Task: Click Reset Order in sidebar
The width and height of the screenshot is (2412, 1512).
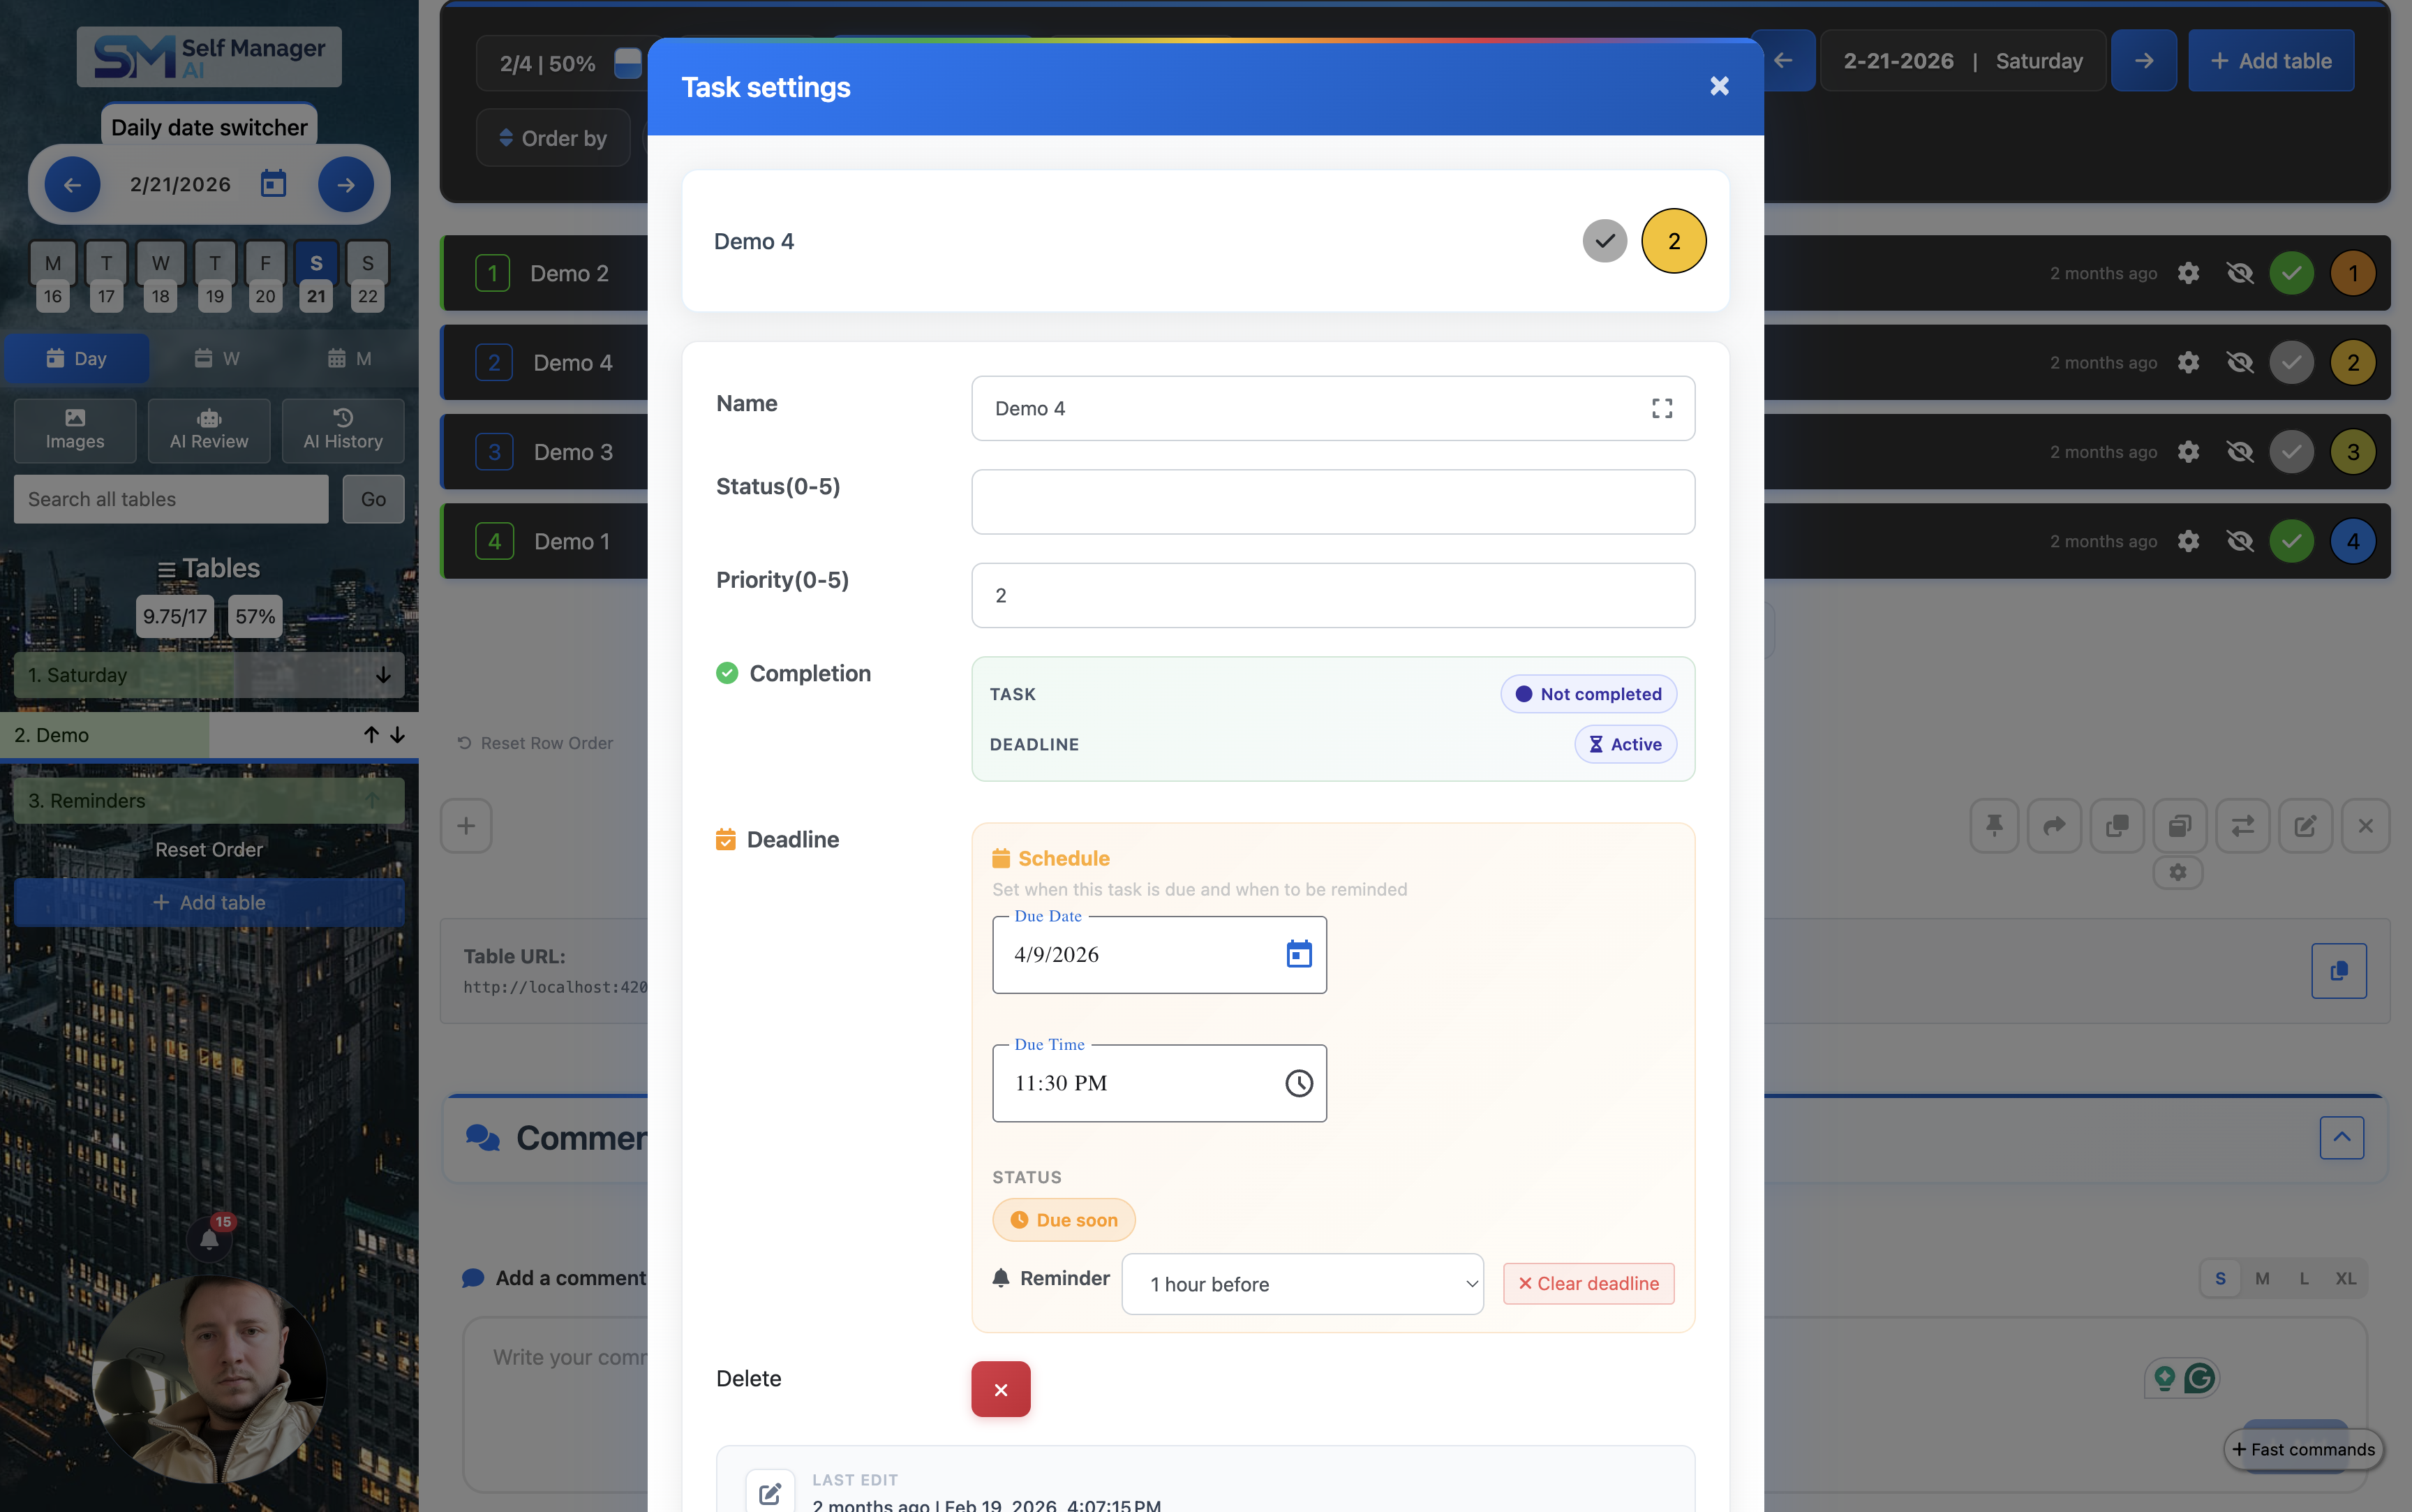Action: coord(209,849)
